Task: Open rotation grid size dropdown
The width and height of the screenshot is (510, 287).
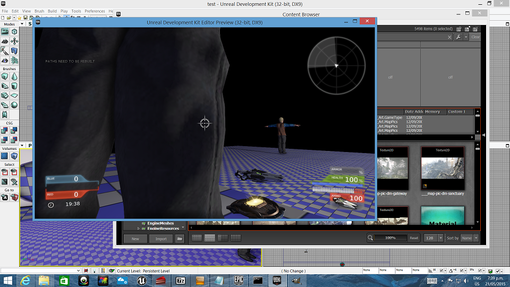Action: click(x=466, y=271)
